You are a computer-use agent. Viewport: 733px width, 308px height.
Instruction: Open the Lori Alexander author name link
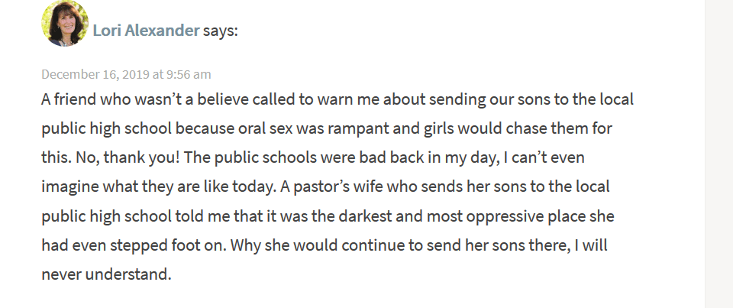click(147, 31)
